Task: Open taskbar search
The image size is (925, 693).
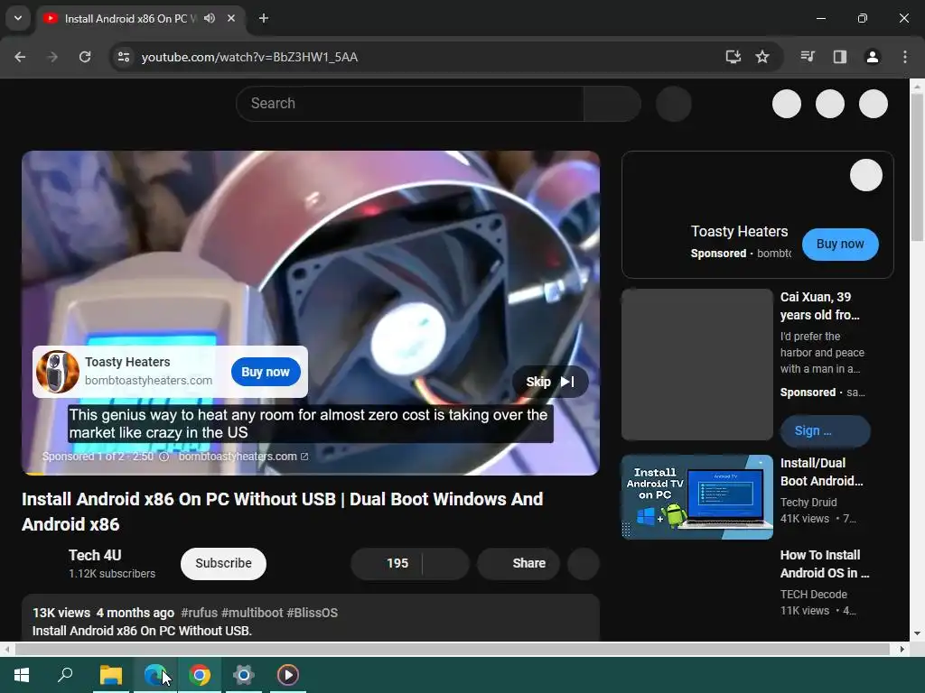Action: coord(65,675)
